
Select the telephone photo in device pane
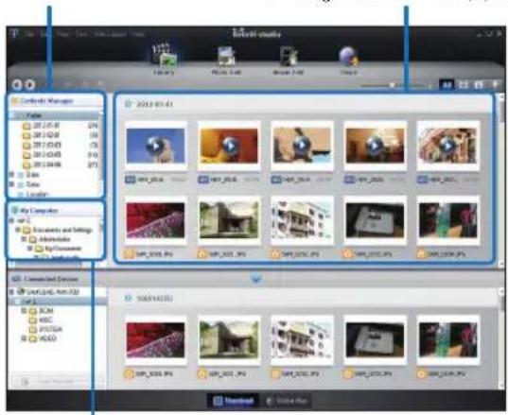coord(375,340)
